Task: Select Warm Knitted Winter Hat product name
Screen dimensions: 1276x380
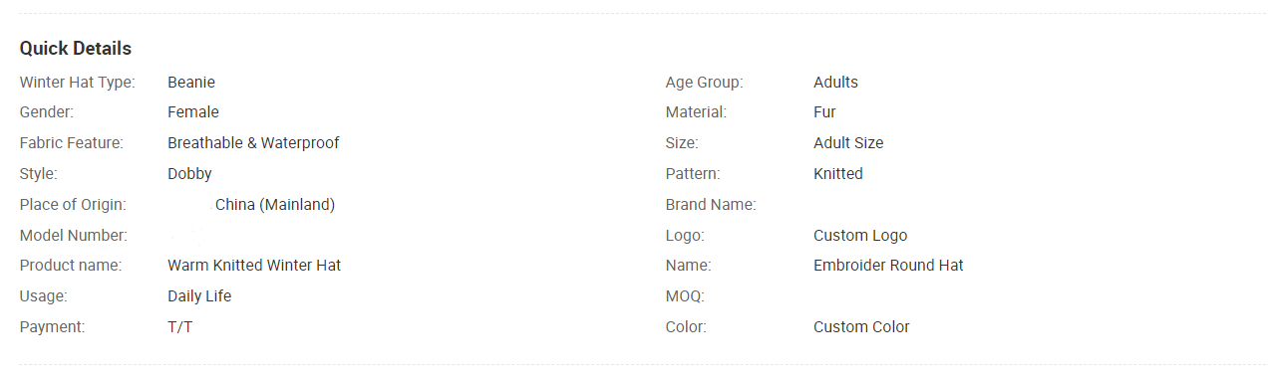Action: (254, 266)
